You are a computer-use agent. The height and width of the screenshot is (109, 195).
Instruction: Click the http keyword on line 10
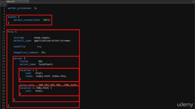pos(11,32)
